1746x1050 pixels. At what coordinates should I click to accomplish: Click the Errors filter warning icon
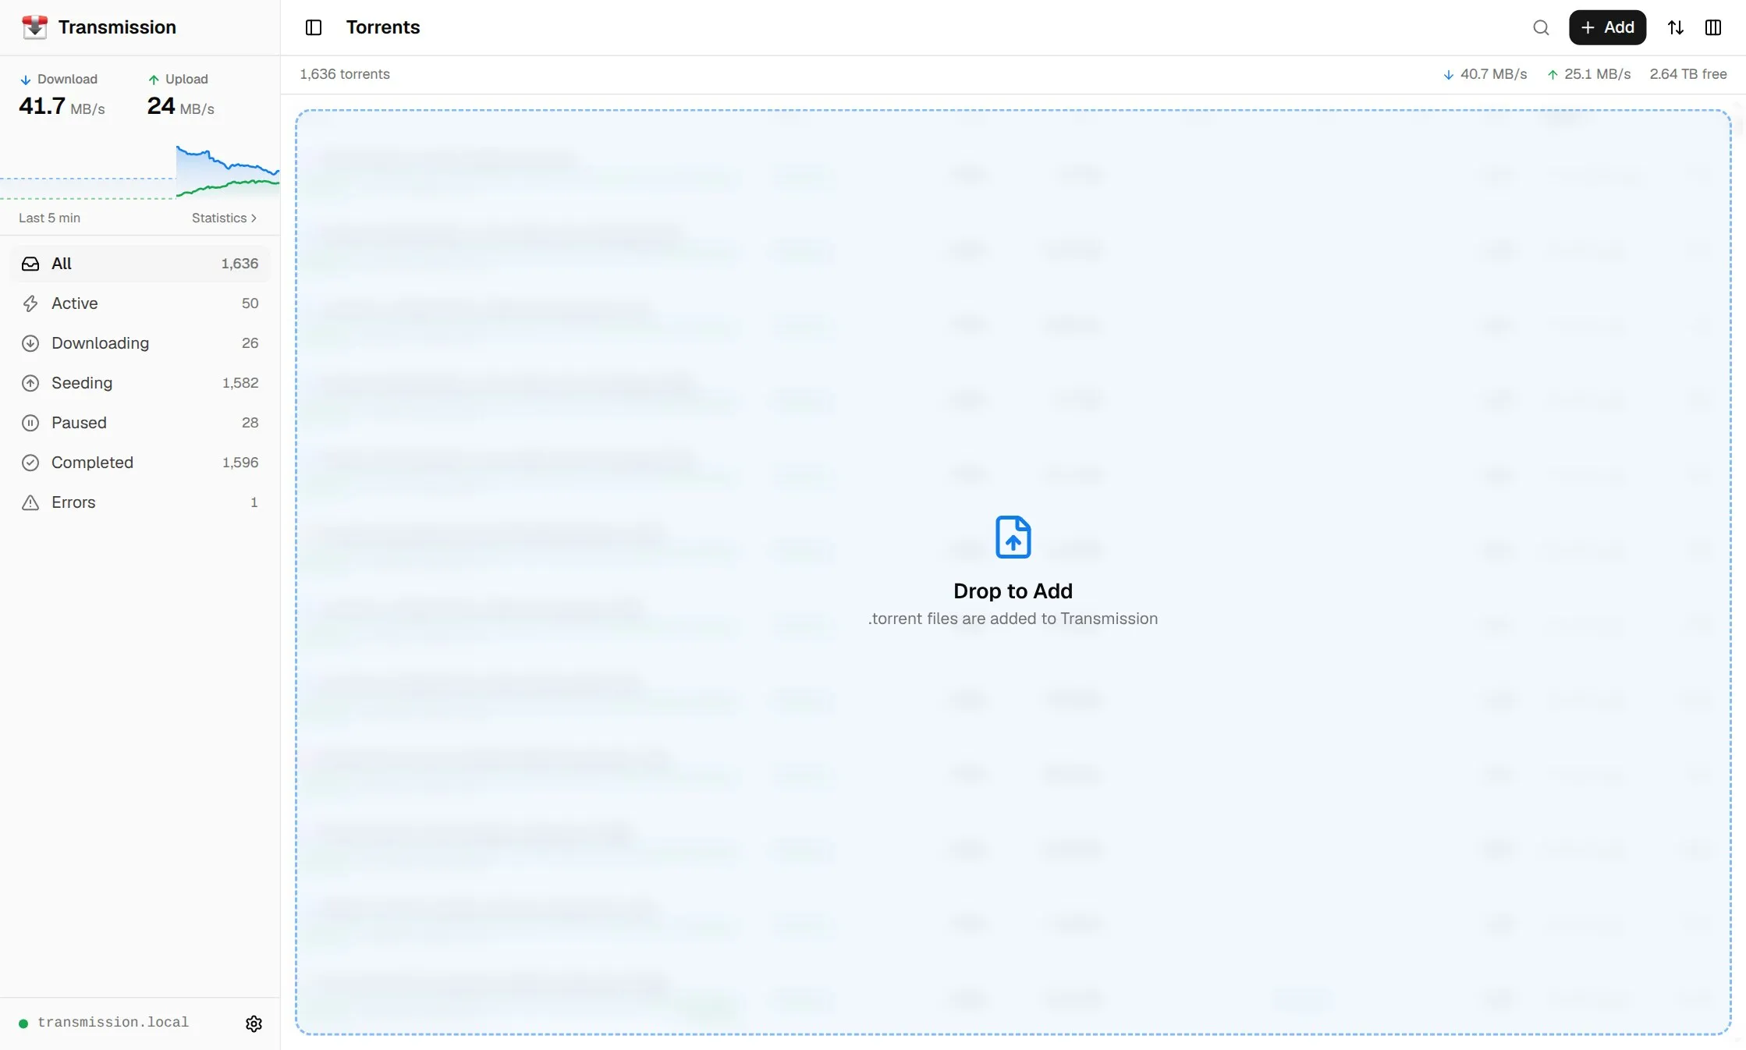coord(30,502)
